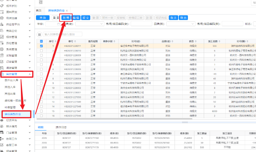The width and height of the screenshot is (256, 152).
Task: Uncheck the row 1 checkbox
Action: pos(41,46)
